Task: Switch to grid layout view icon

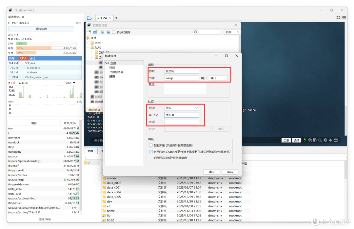Action: tap(338, 18)
